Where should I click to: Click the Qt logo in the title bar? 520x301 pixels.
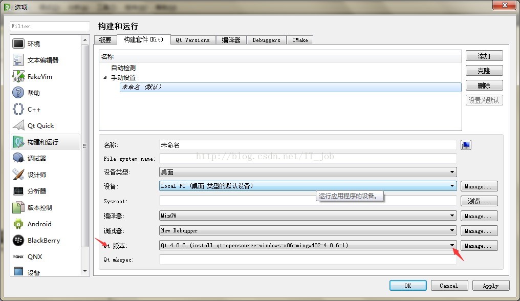(x=7, y=7)
